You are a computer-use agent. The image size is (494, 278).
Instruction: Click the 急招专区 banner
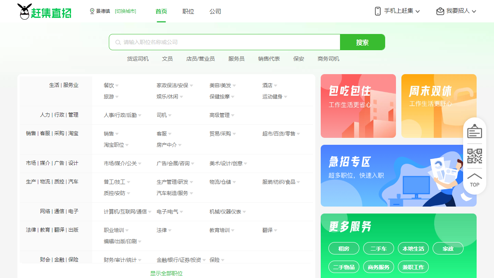pyautogui.click(x=398, y=176)
